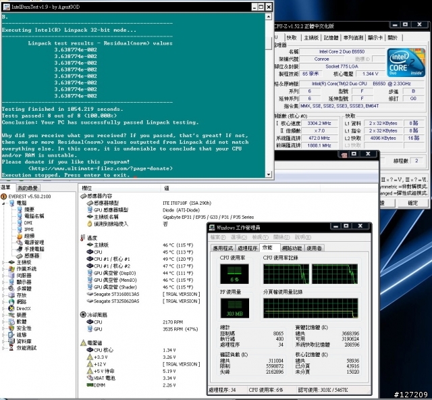Open 電源管理 power management node
This screenshot has height=400, width=432.
pos(34,243)
